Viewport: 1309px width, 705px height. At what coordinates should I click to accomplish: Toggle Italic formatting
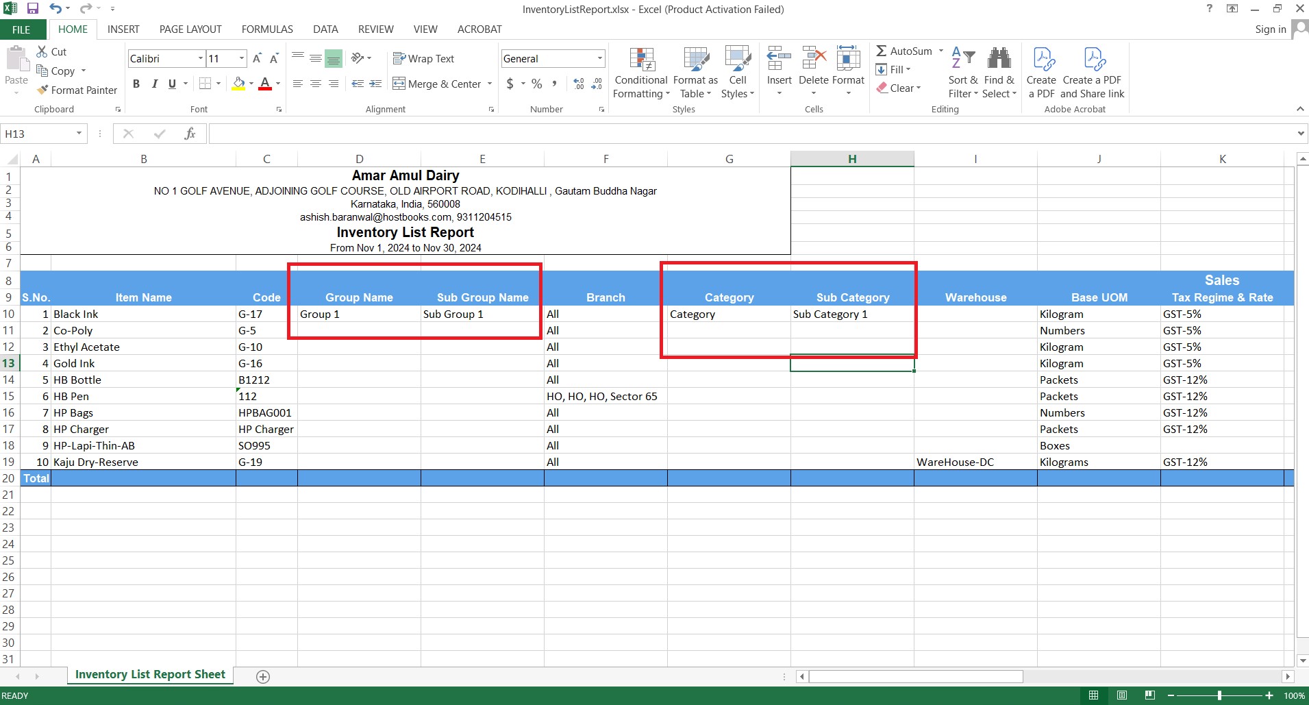154,84
